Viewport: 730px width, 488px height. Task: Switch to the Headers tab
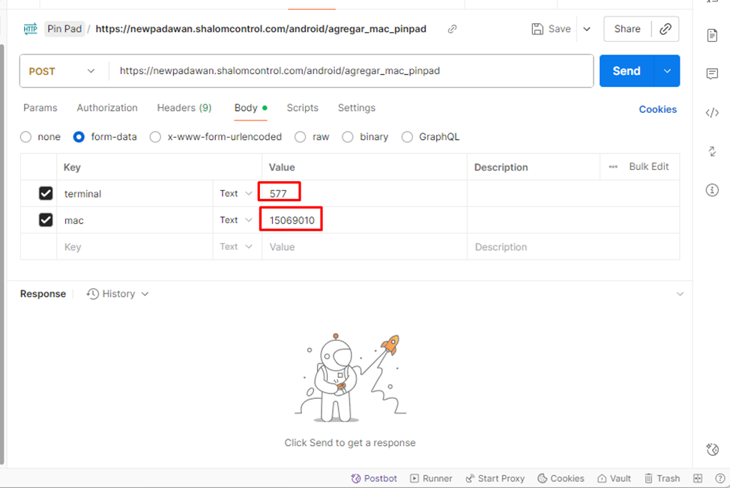point(184,108)
